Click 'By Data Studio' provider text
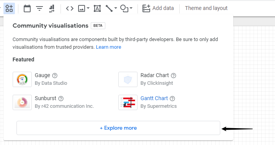 click(x=51, y=83)
